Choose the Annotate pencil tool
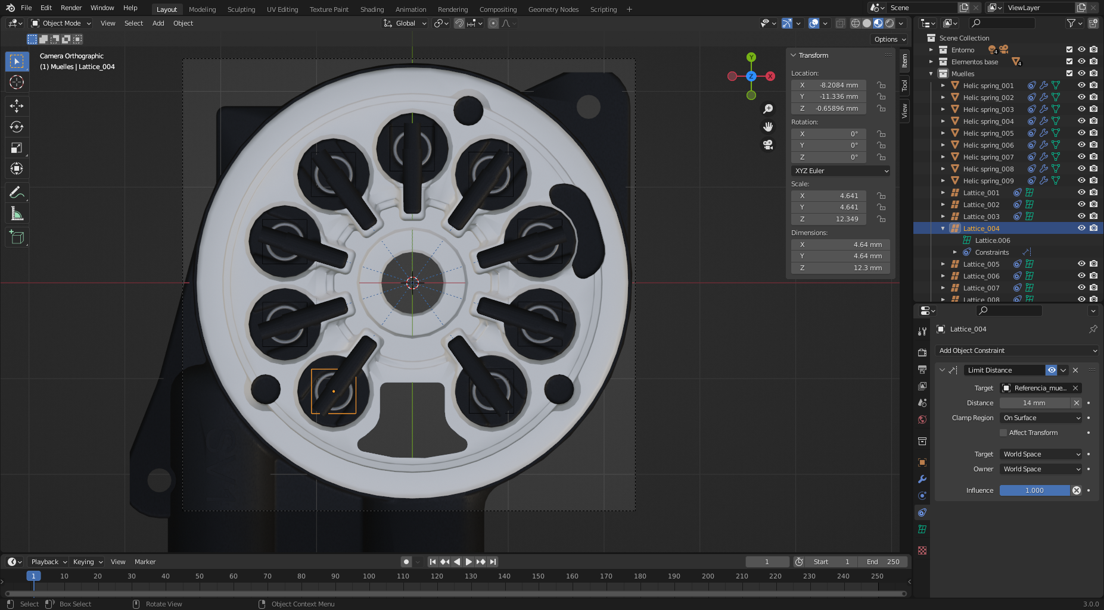 [17, 192]
